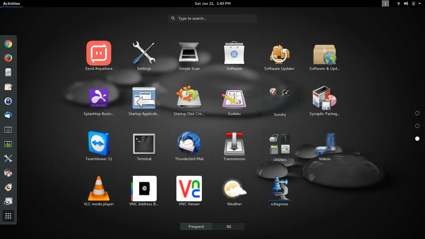Launch Firefox from the dock
The width and height of the screenshot is (425, 239).
click(8, 58)
